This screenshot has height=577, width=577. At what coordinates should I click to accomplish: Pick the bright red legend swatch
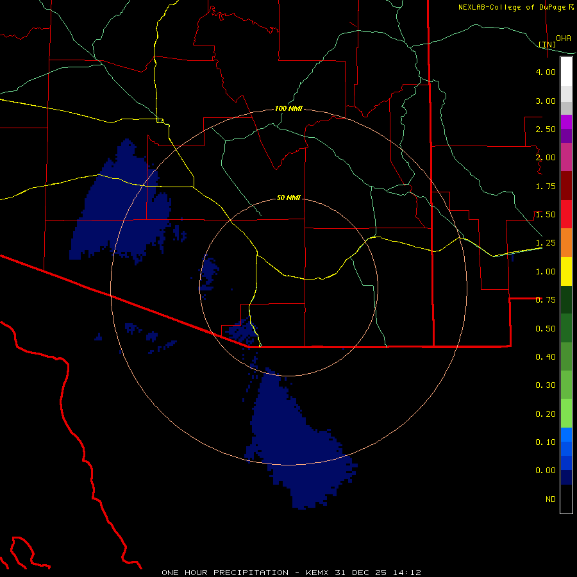pos(566,215)
